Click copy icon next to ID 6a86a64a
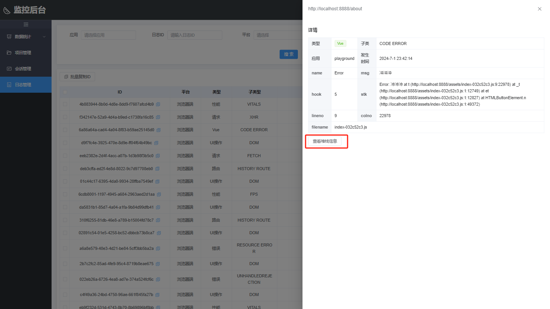Viewport: 550px width, 309px height. click(x=158, y=130)
